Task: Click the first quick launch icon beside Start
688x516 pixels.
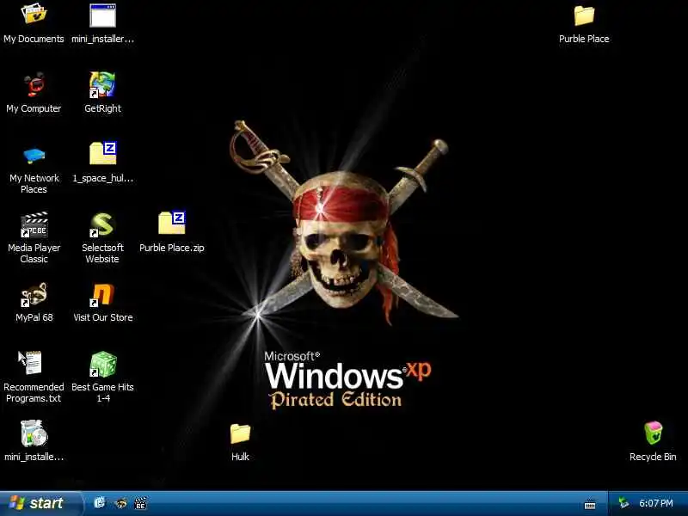Action: click(100, 503)
